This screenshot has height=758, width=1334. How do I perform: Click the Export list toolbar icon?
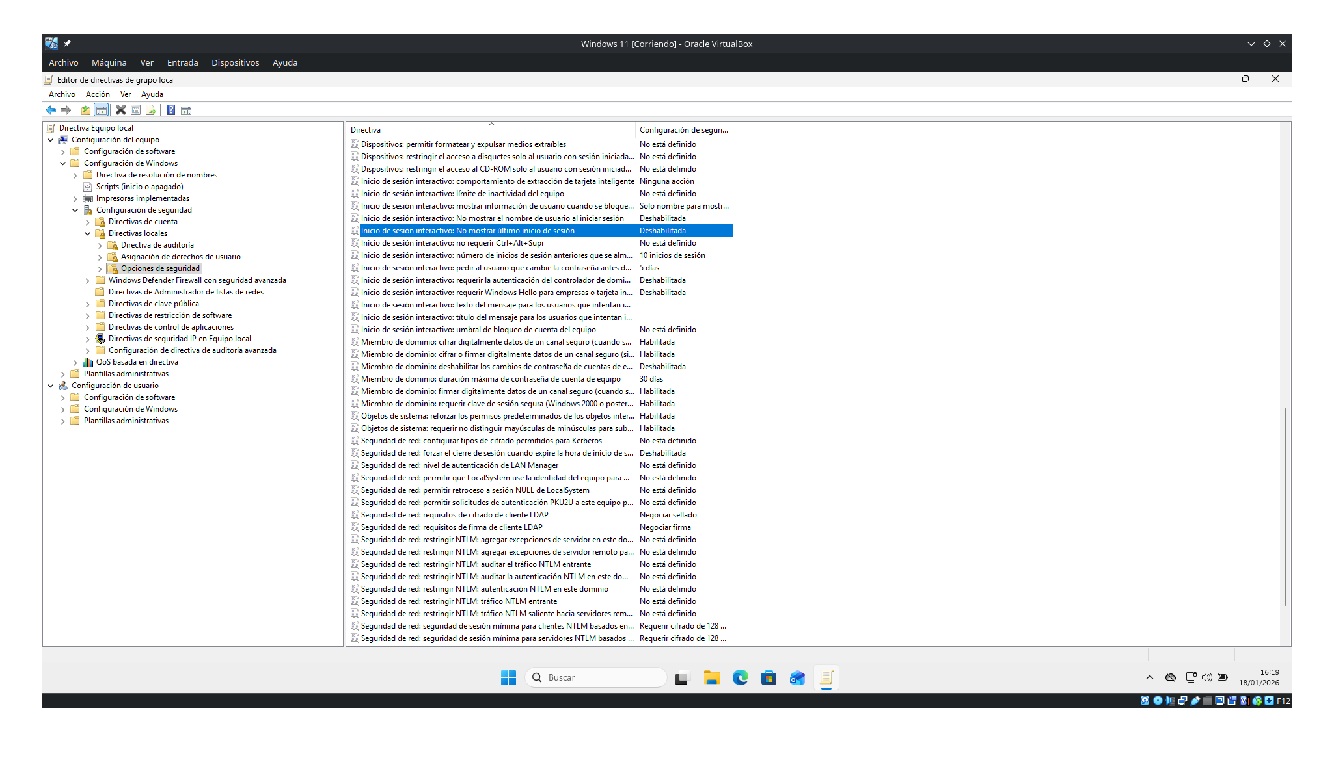[151, 111]
